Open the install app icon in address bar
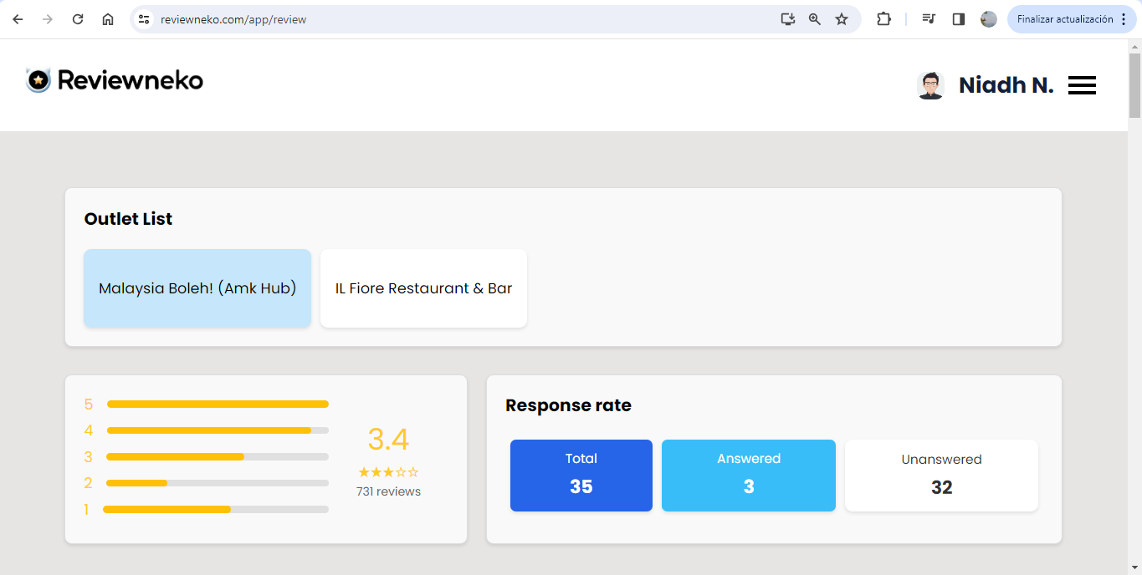Viewport: 1142px width, 575px height. 787,19
